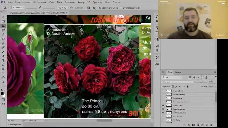Select the Rectangular Marquee tool
228x128 pixels.
3,22
